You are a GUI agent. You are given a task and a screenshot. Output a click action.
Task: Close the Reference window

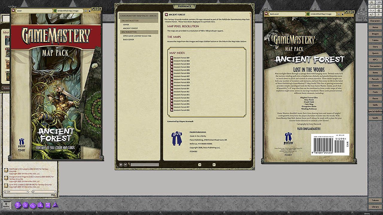[x=253, y=5]
